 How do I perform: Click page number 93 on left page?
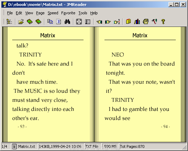point(22,127)
